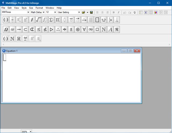
Task: Toggle the Sigma symbol palette button
Action: tap(146, 12)
